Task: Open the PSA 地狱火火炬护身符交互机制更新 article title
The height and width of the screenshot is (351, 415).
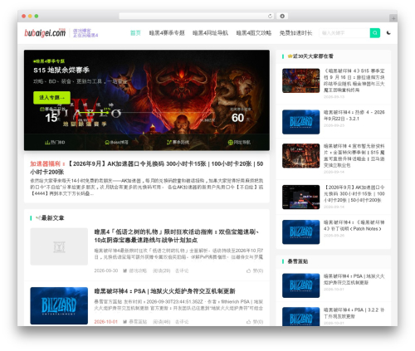Action: [164, 291]
